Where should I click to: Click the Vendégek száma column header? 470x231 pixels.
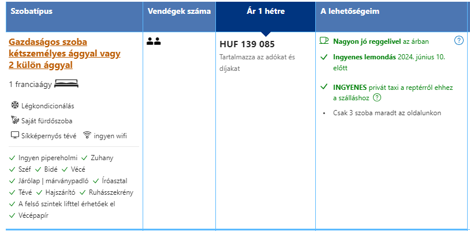179,12
